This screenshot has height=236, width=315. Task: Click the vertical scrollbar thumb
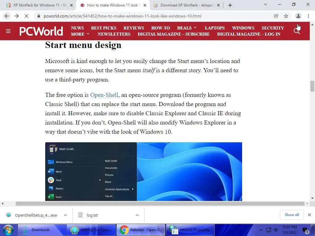coord(312,86)
